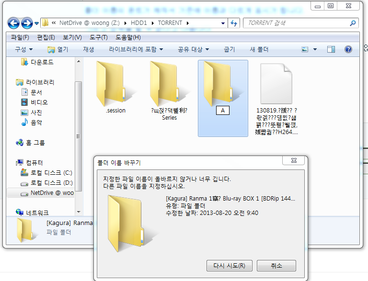Open help via question mark icon

(x=348, y=49)
